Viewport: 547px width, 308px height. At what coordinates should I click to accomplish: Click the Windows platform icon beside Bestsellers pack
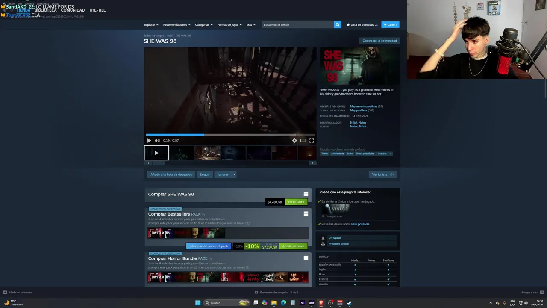tap(306, 213)
